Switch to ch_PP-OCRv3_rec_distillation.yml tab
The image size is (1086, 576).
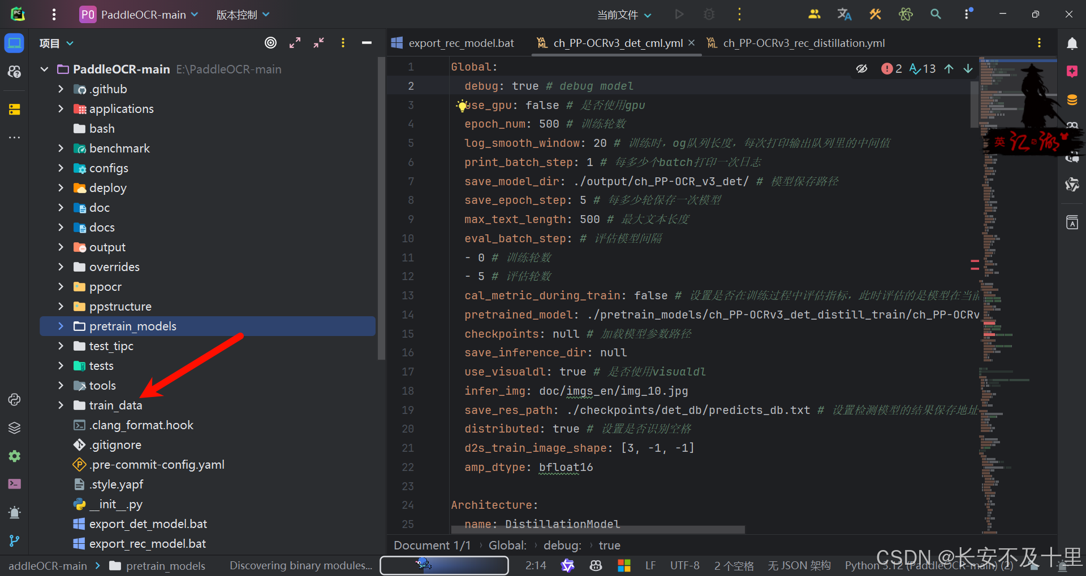(796, 43)
